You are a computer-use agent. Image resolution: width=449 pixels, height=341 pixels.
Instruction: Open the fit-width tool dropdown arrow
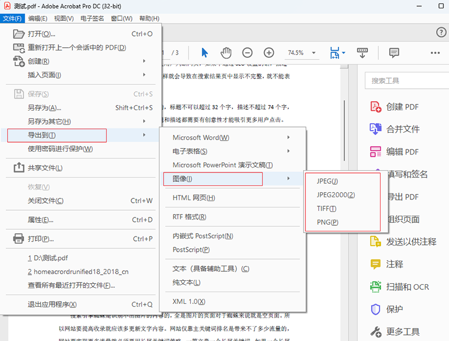(x=343, y=53)
